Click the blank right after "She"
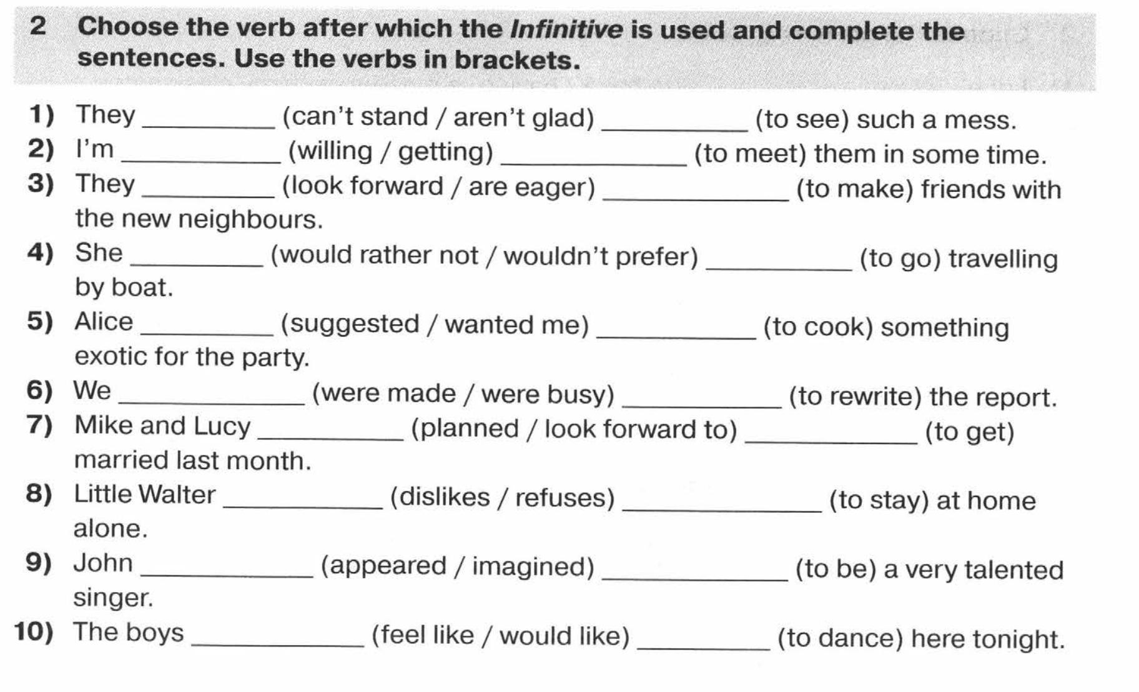The width and height of the screenshot is (1139, 692). click(198, 260)
